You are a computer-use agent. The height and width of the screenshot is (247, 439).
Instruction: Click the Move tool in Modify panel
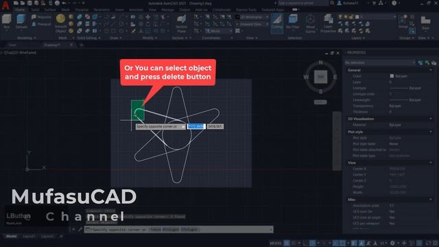point(148,17)
